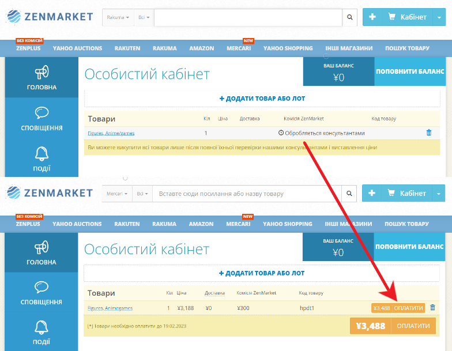
Task: Click the search magnifier next to the Mercari dropdown
Action: pyautogui.click(x=349, y=194)
